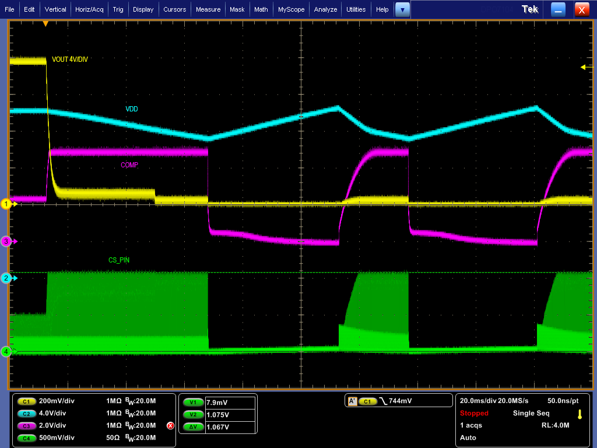Open the A trigger source badge

pyautogui.click(x=353, y=400)
